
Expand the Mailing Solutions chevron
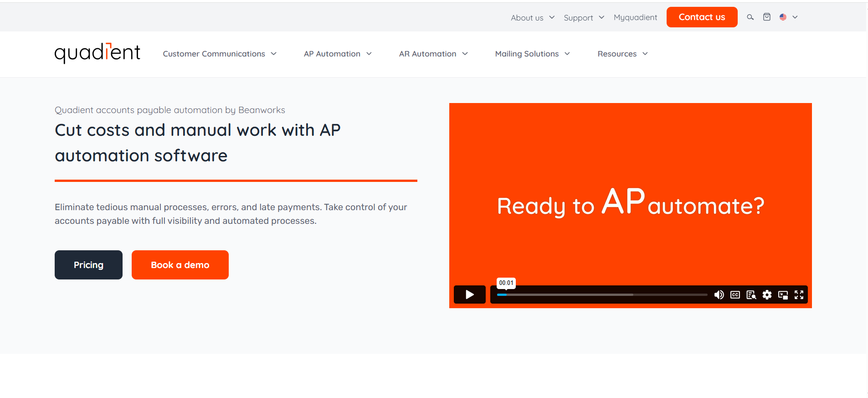(567, 54)
